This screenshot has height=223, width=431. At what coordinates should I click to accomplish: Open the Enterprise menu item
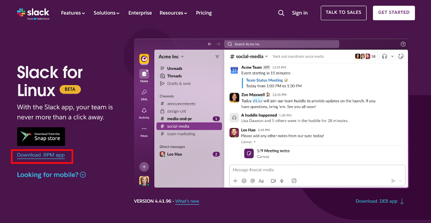click(140, 13)
